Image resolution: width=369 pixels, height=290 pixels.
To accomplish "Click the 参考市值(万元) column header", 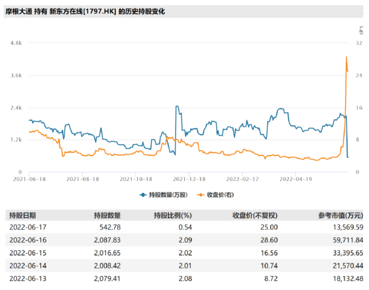I will point(341,215).
